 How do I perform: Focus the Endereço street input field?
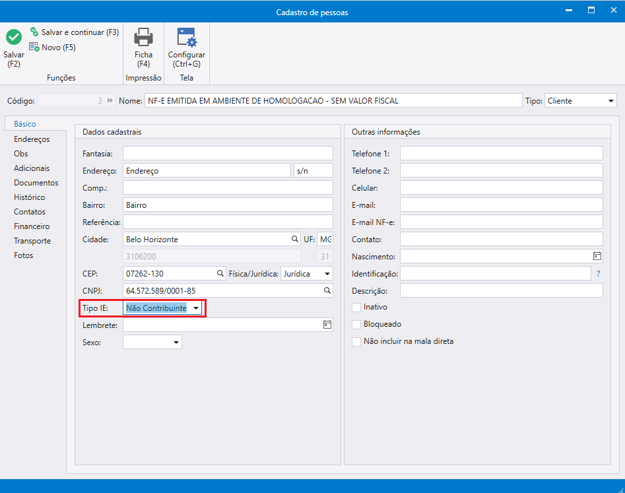pyautogui.click(x=207, y=170)
